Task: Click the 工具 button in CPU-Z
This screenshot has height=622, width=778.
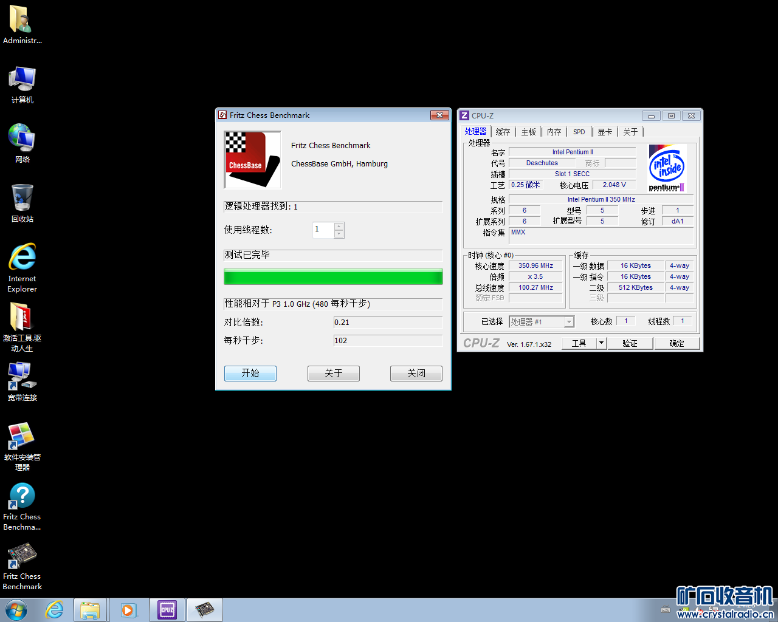Action: (x=579, y=343)
